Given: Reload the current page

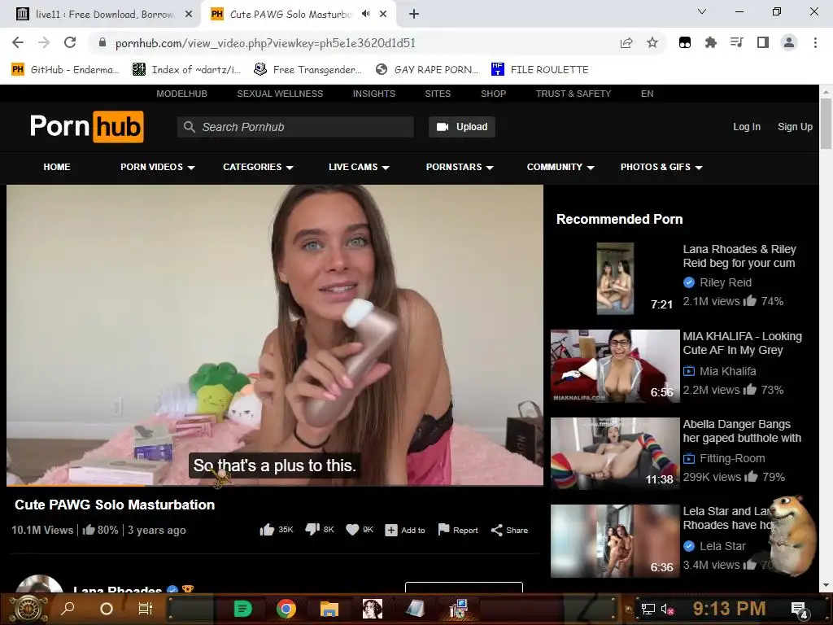Looking at the screenshot, I should coord(70,42).
